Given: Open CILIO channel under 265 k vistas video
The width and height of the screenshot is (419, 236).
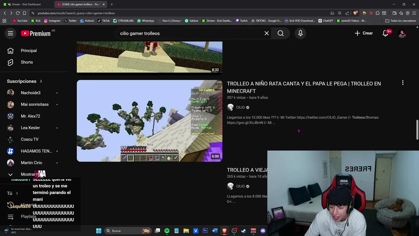Looking at the screenshot, I should click(x=240, y=186).
